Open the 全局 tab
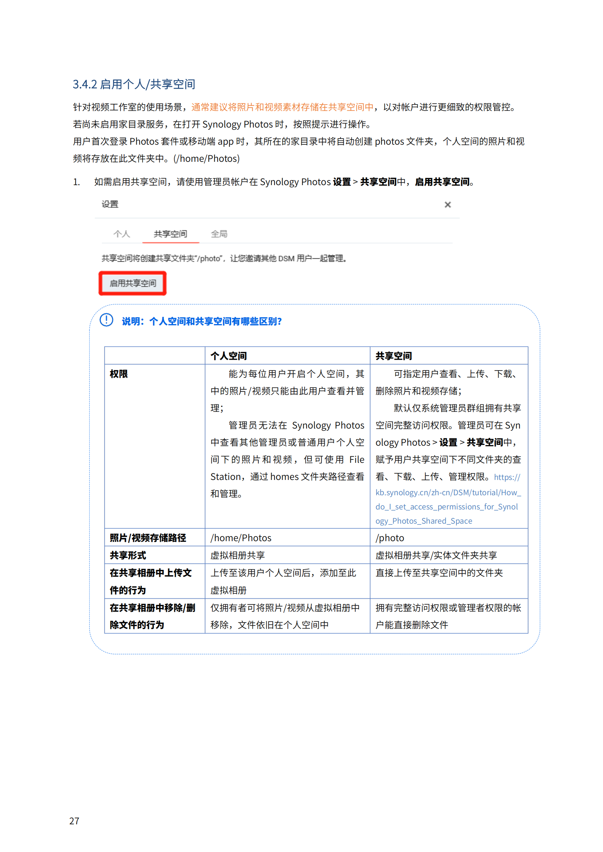 [x=219, y=234]
